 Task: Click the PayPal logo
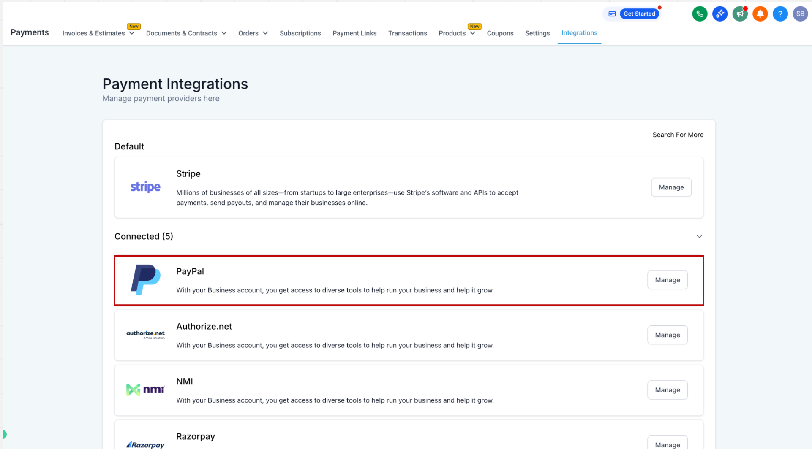point(145,280)
